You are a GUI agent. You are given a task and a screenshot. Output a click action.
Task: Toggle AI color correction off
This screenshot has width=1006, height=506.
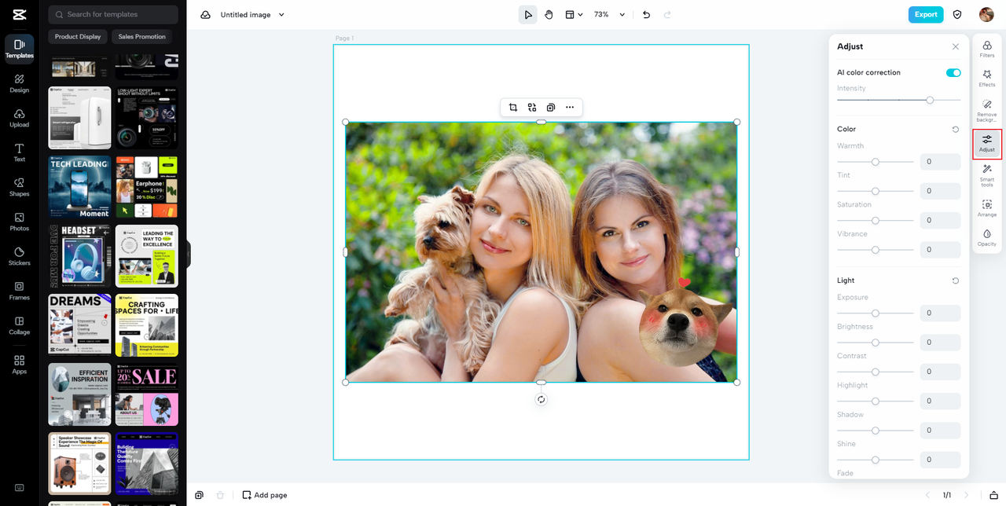point(953,72)
